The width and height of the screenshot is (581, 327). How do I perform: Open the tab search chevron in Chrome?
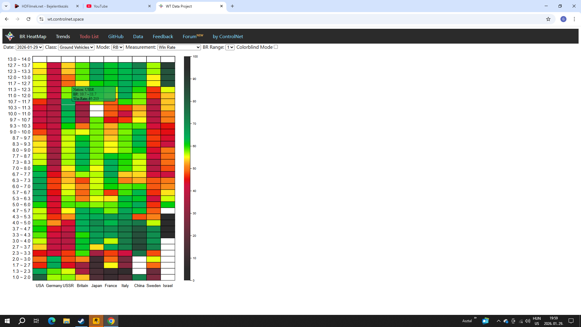[x=6, y=6]
